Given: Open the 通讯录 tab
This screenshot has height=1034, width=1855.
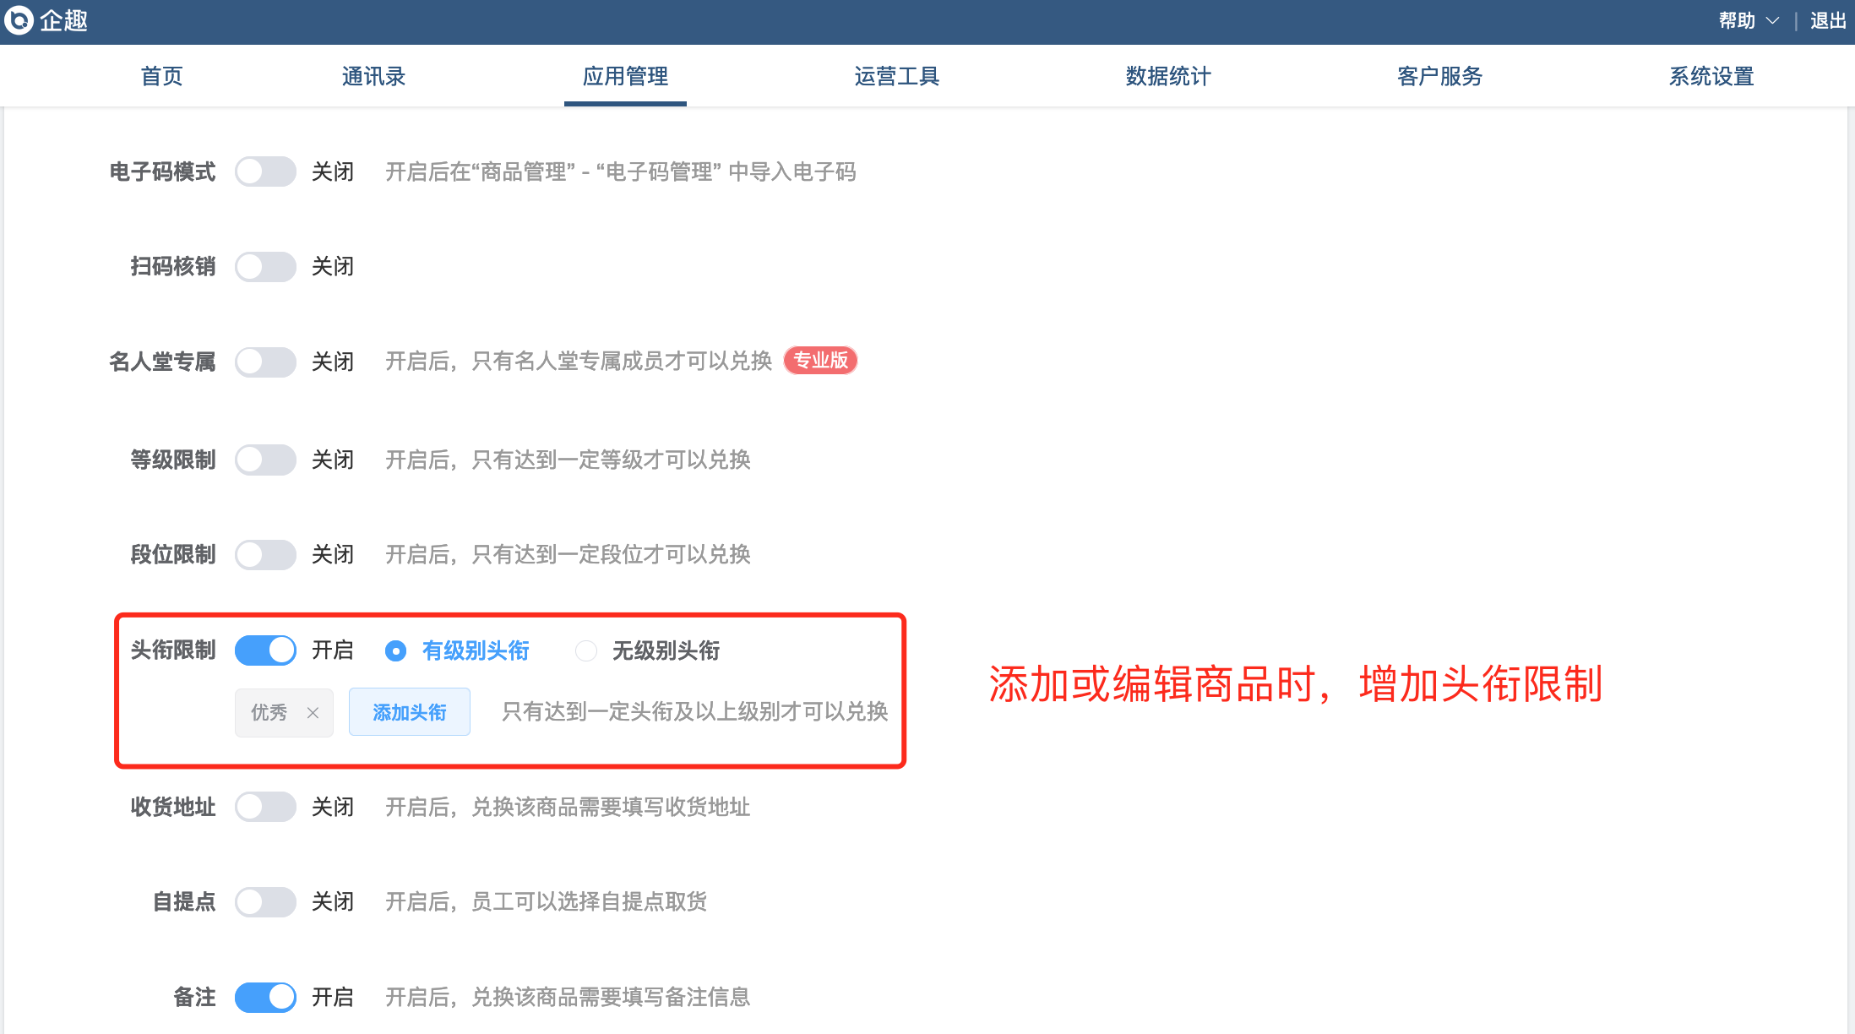Looking at the screenshot, I should pyautogui.click(x=373, y=77).
